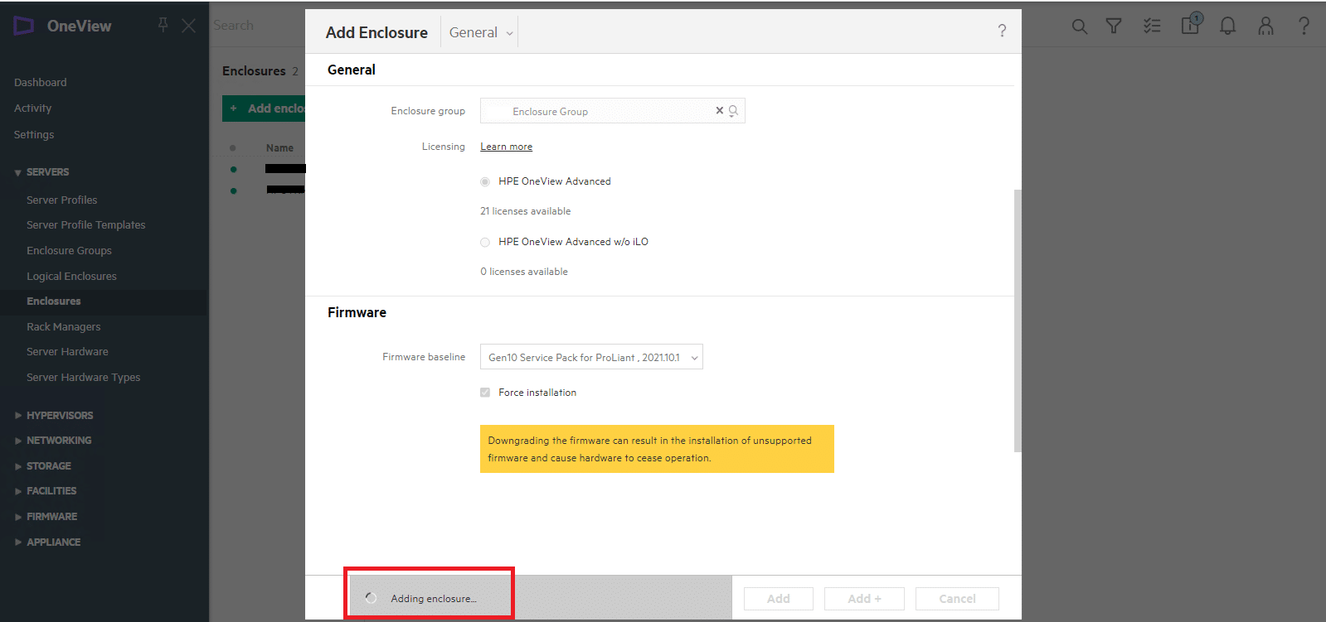1326x622 pixels.
Task: Open the General section dropdown
Action: coord(481,32)
